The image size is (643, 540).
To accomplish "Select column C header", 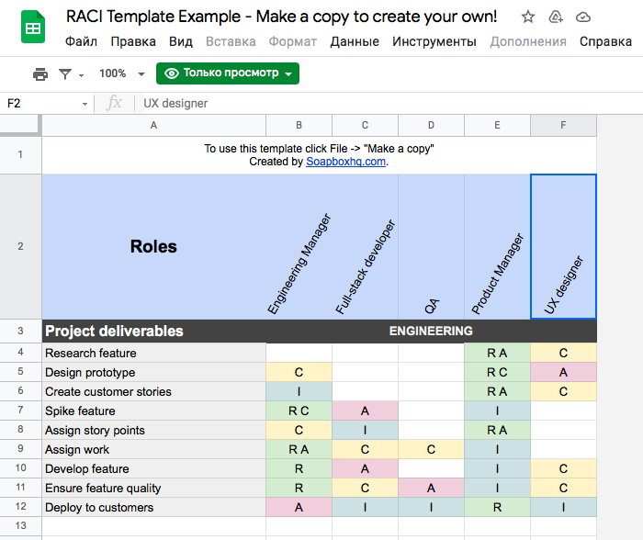I will 365,125.
